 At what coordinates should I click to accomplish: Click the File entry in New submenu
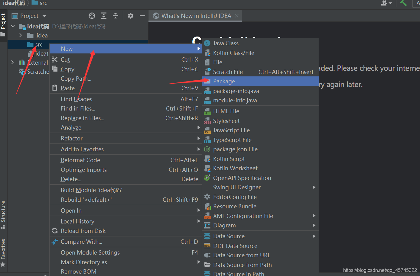(x=260, y=62)
